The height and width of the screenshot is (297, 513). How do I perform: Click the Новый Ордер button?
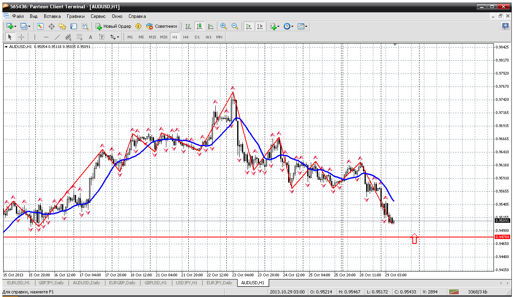[113, 26]
